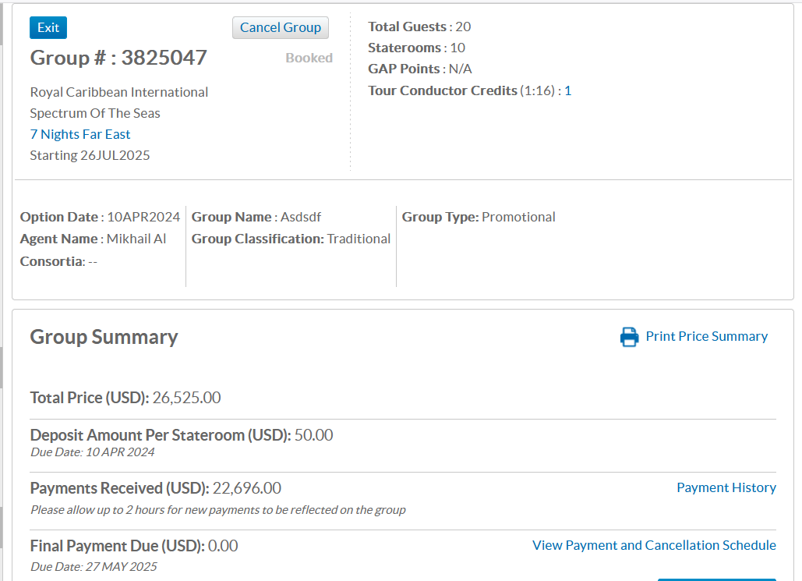This screenshot has height=581, width=802.
Task: Click the Consortia field
Action: pos(58,261)
